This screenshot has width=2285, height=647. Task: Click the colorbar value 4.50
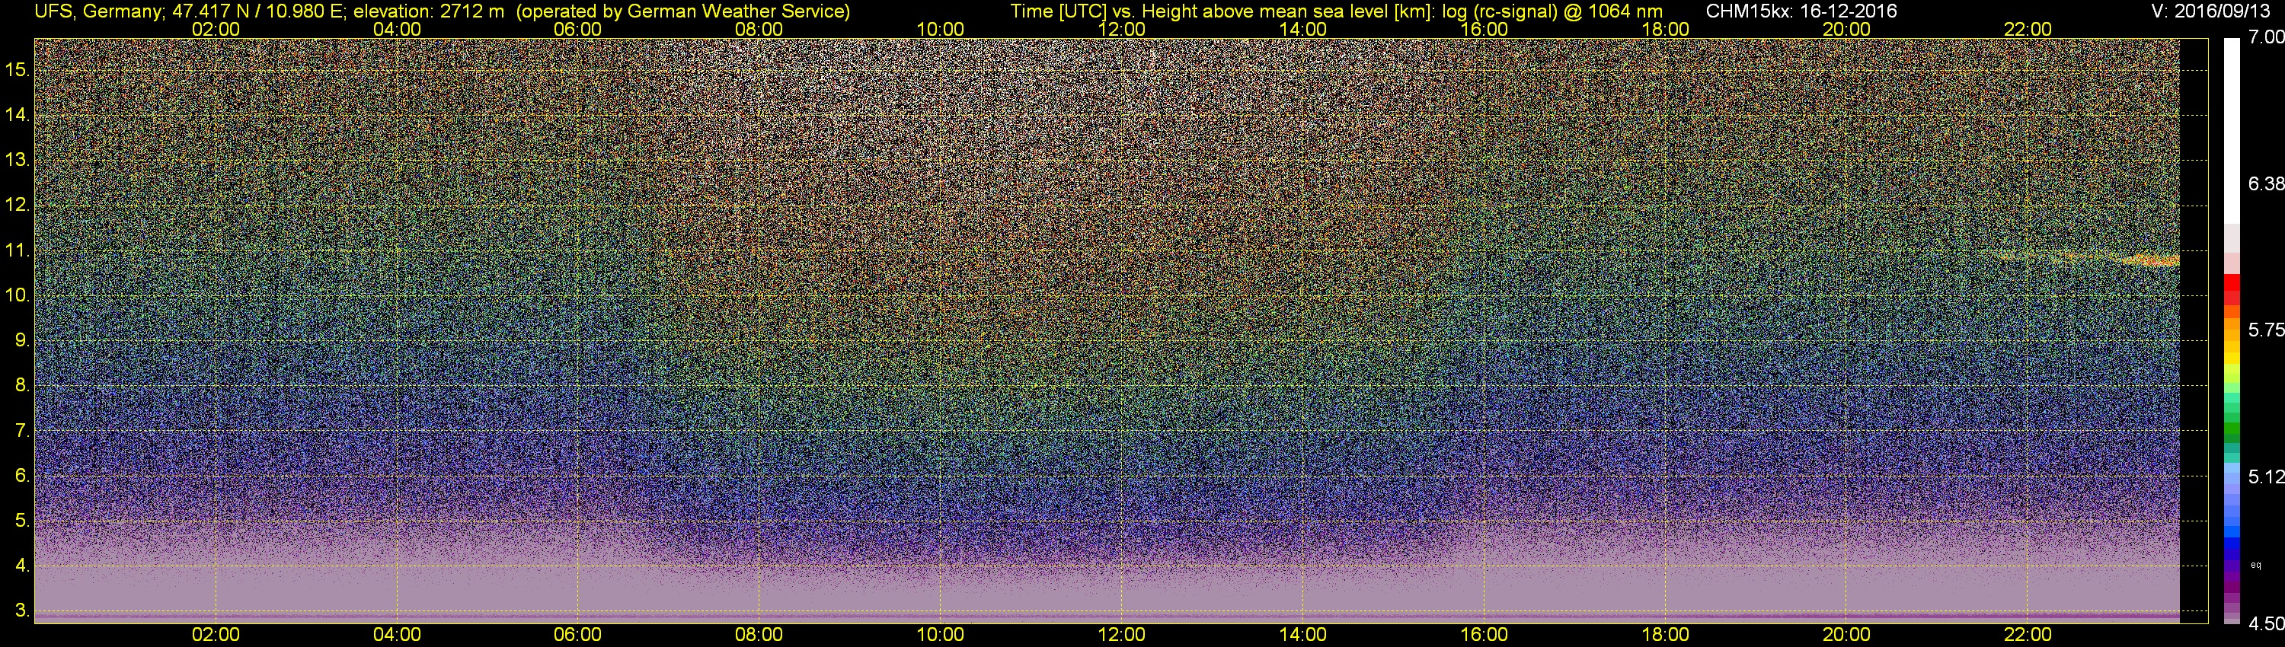[x=2267, y=624]
